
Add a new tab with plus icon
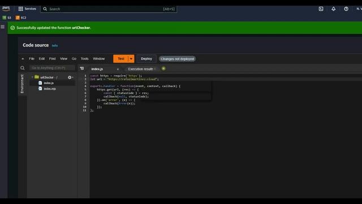coord(163,69)
